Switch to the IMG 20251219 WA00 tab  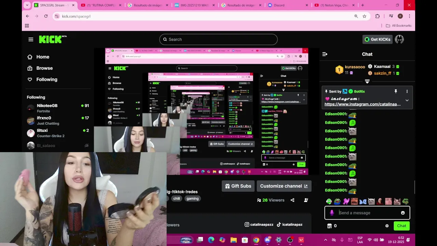[x=195, y=5]
